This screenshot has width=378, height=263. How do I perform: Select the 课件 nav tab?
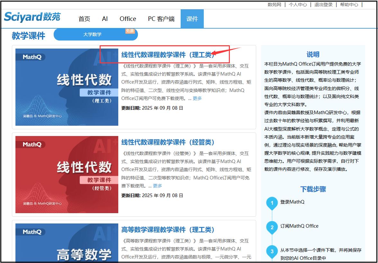coord(192,19)
